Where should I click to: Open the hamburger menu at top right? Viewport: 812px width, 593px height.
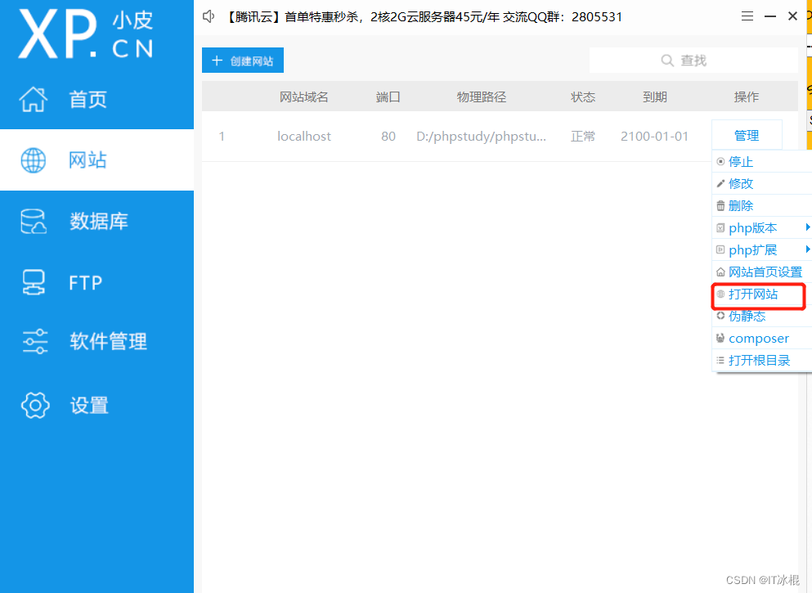point(747,16)
